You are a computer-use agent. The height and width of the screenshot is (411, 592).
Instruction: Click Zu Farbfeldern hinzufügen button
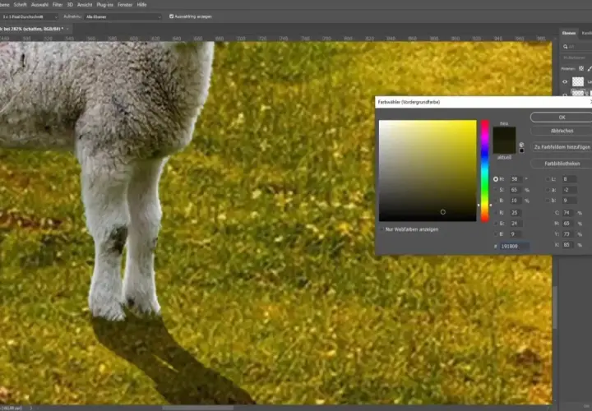[562, 147]
